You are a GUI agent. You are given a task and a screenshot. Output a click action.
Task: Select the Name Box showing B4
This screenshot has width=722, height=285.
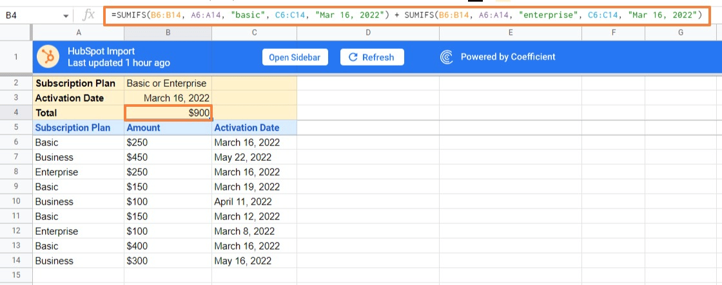tap(32, 15)
